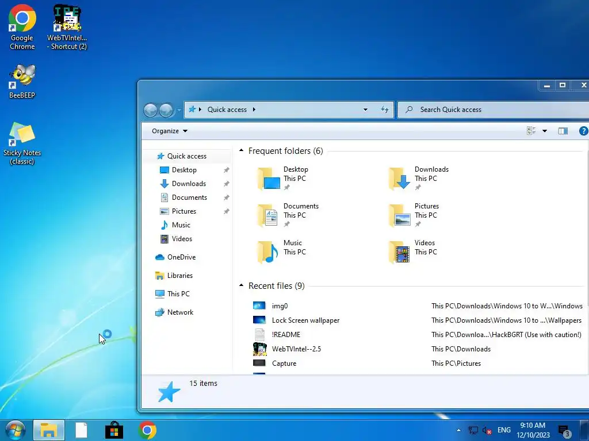Viewport: 589px width, 441px height.
Task: Select Network in the navigation pane
Action: pos(180,312)
